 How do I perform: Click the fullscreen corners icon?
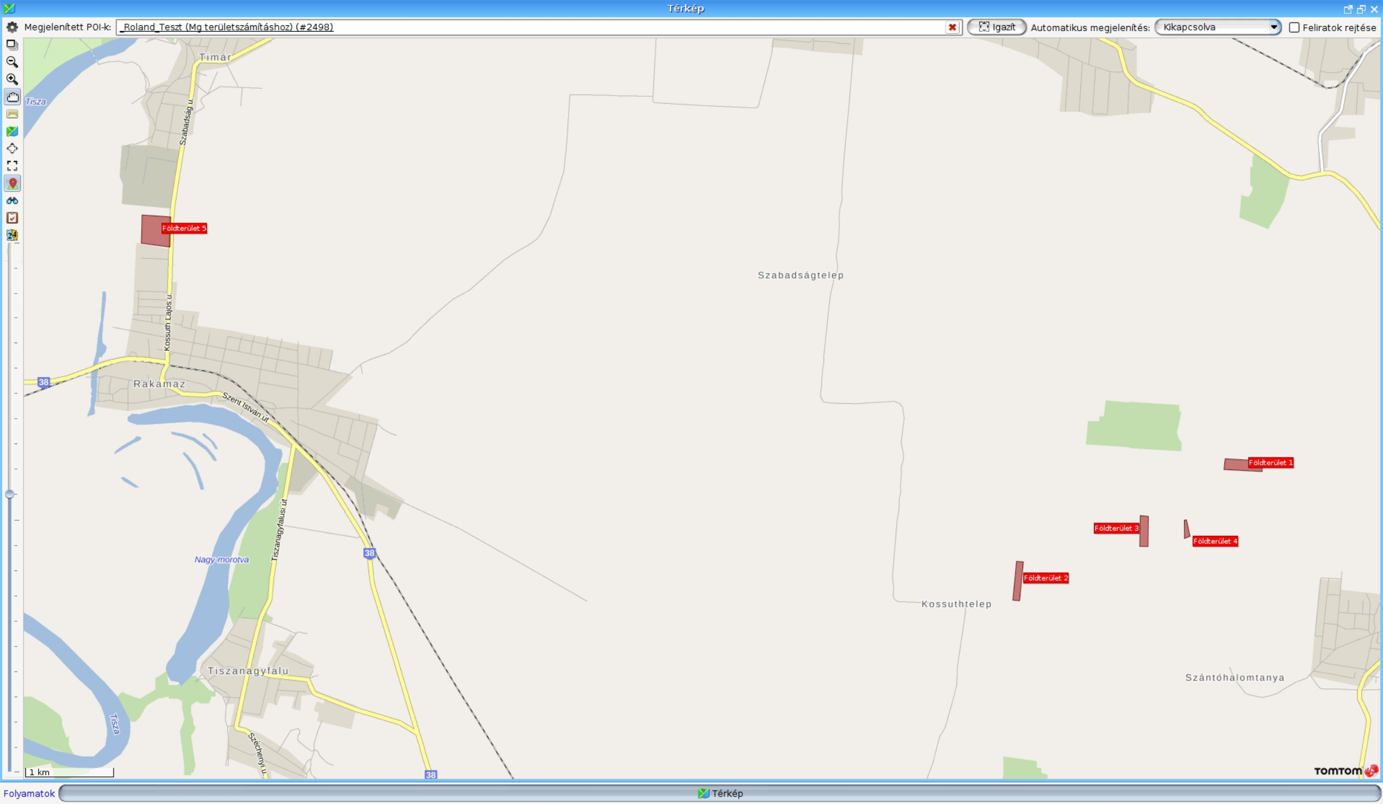pos(12,166)
